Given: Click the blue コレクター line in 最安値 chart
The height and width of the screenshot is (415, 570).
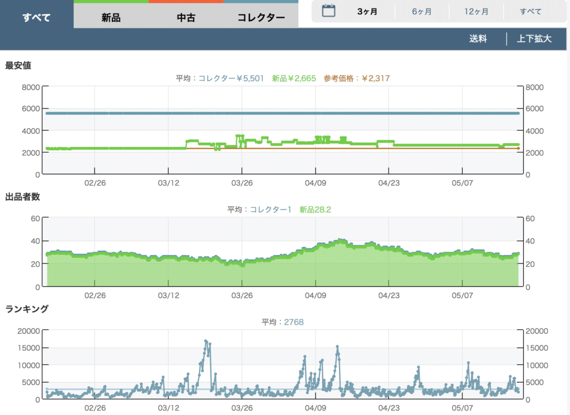Looking at the screenshot, I should click(278, 113).
